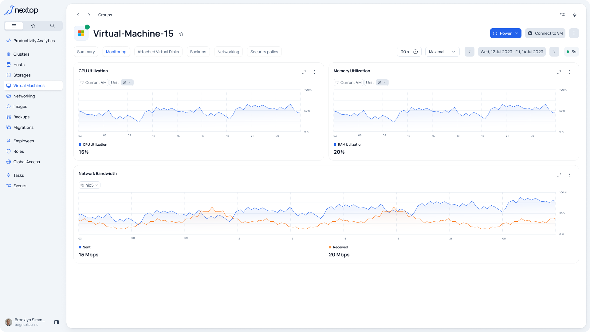Open the lightning tasks icon at top right

pyautogui.click(x=575, y=15)
